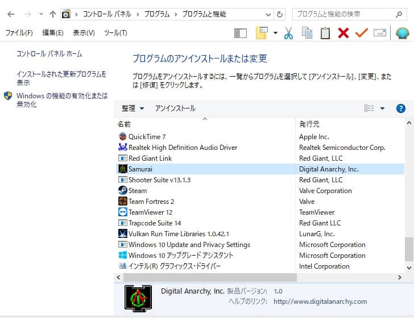
Task: Select Vulkan Run Time Libraries 1.0.42.1
Action: coord(260,234)
